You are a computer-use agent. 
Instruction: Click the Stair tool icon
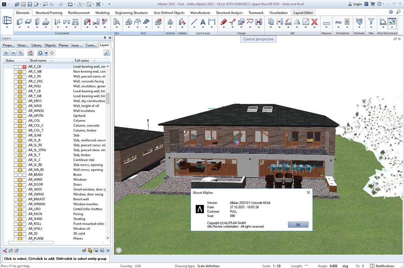click(x=116, y=22)
